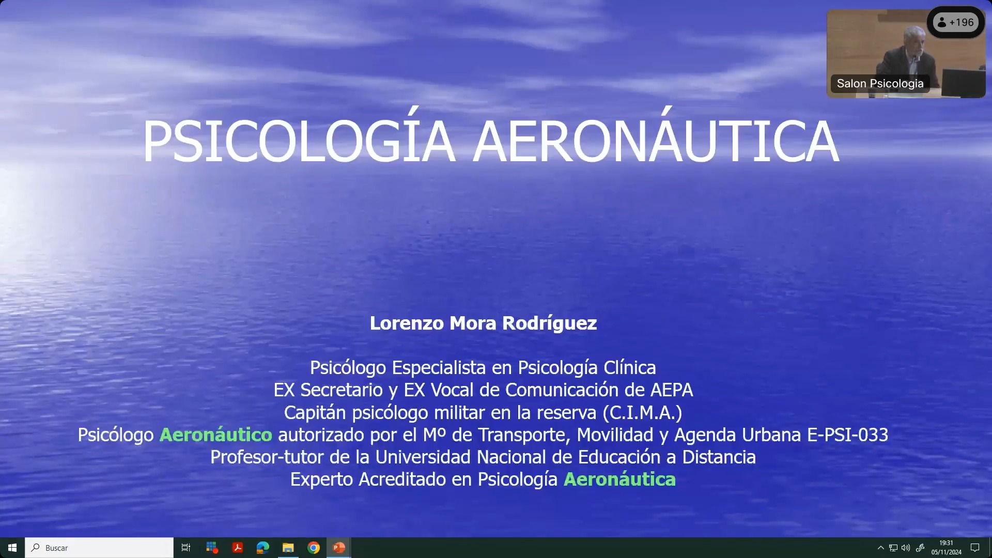The image size is (992, 558).
Task: Show hidden system tray icons
Action: 881,548
